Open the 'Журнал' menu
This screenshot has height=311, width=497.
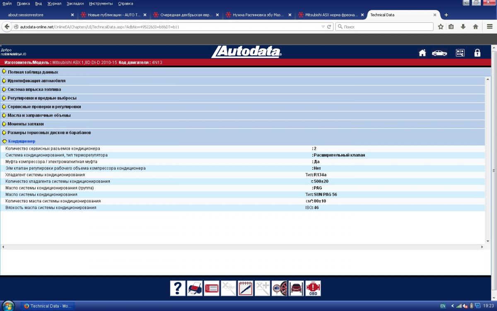(x=54, y=3)
